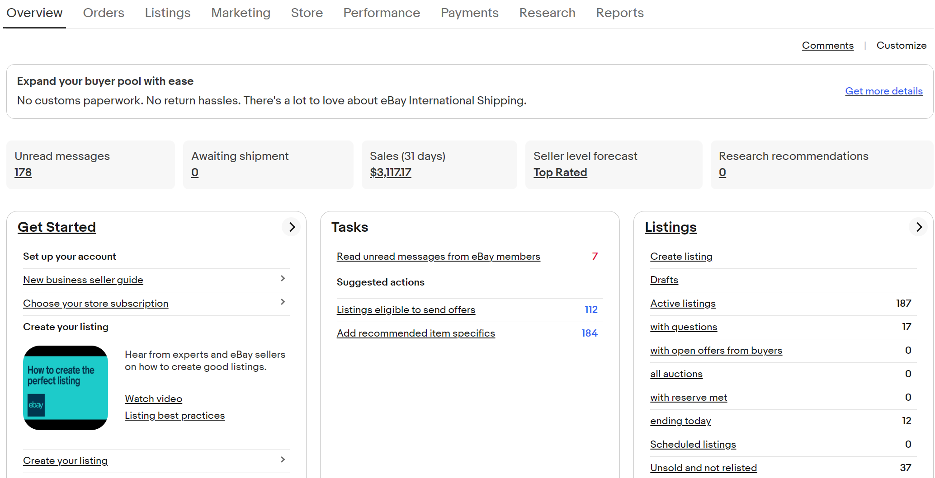Open the Orders tab
Image resolution: width=935 pixels, height=478 pixels.
[104, 13]
